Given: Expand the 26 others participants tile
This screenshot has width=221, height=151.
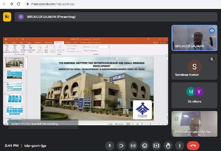Looking at the screenshot, I should (x=194, y=95).
